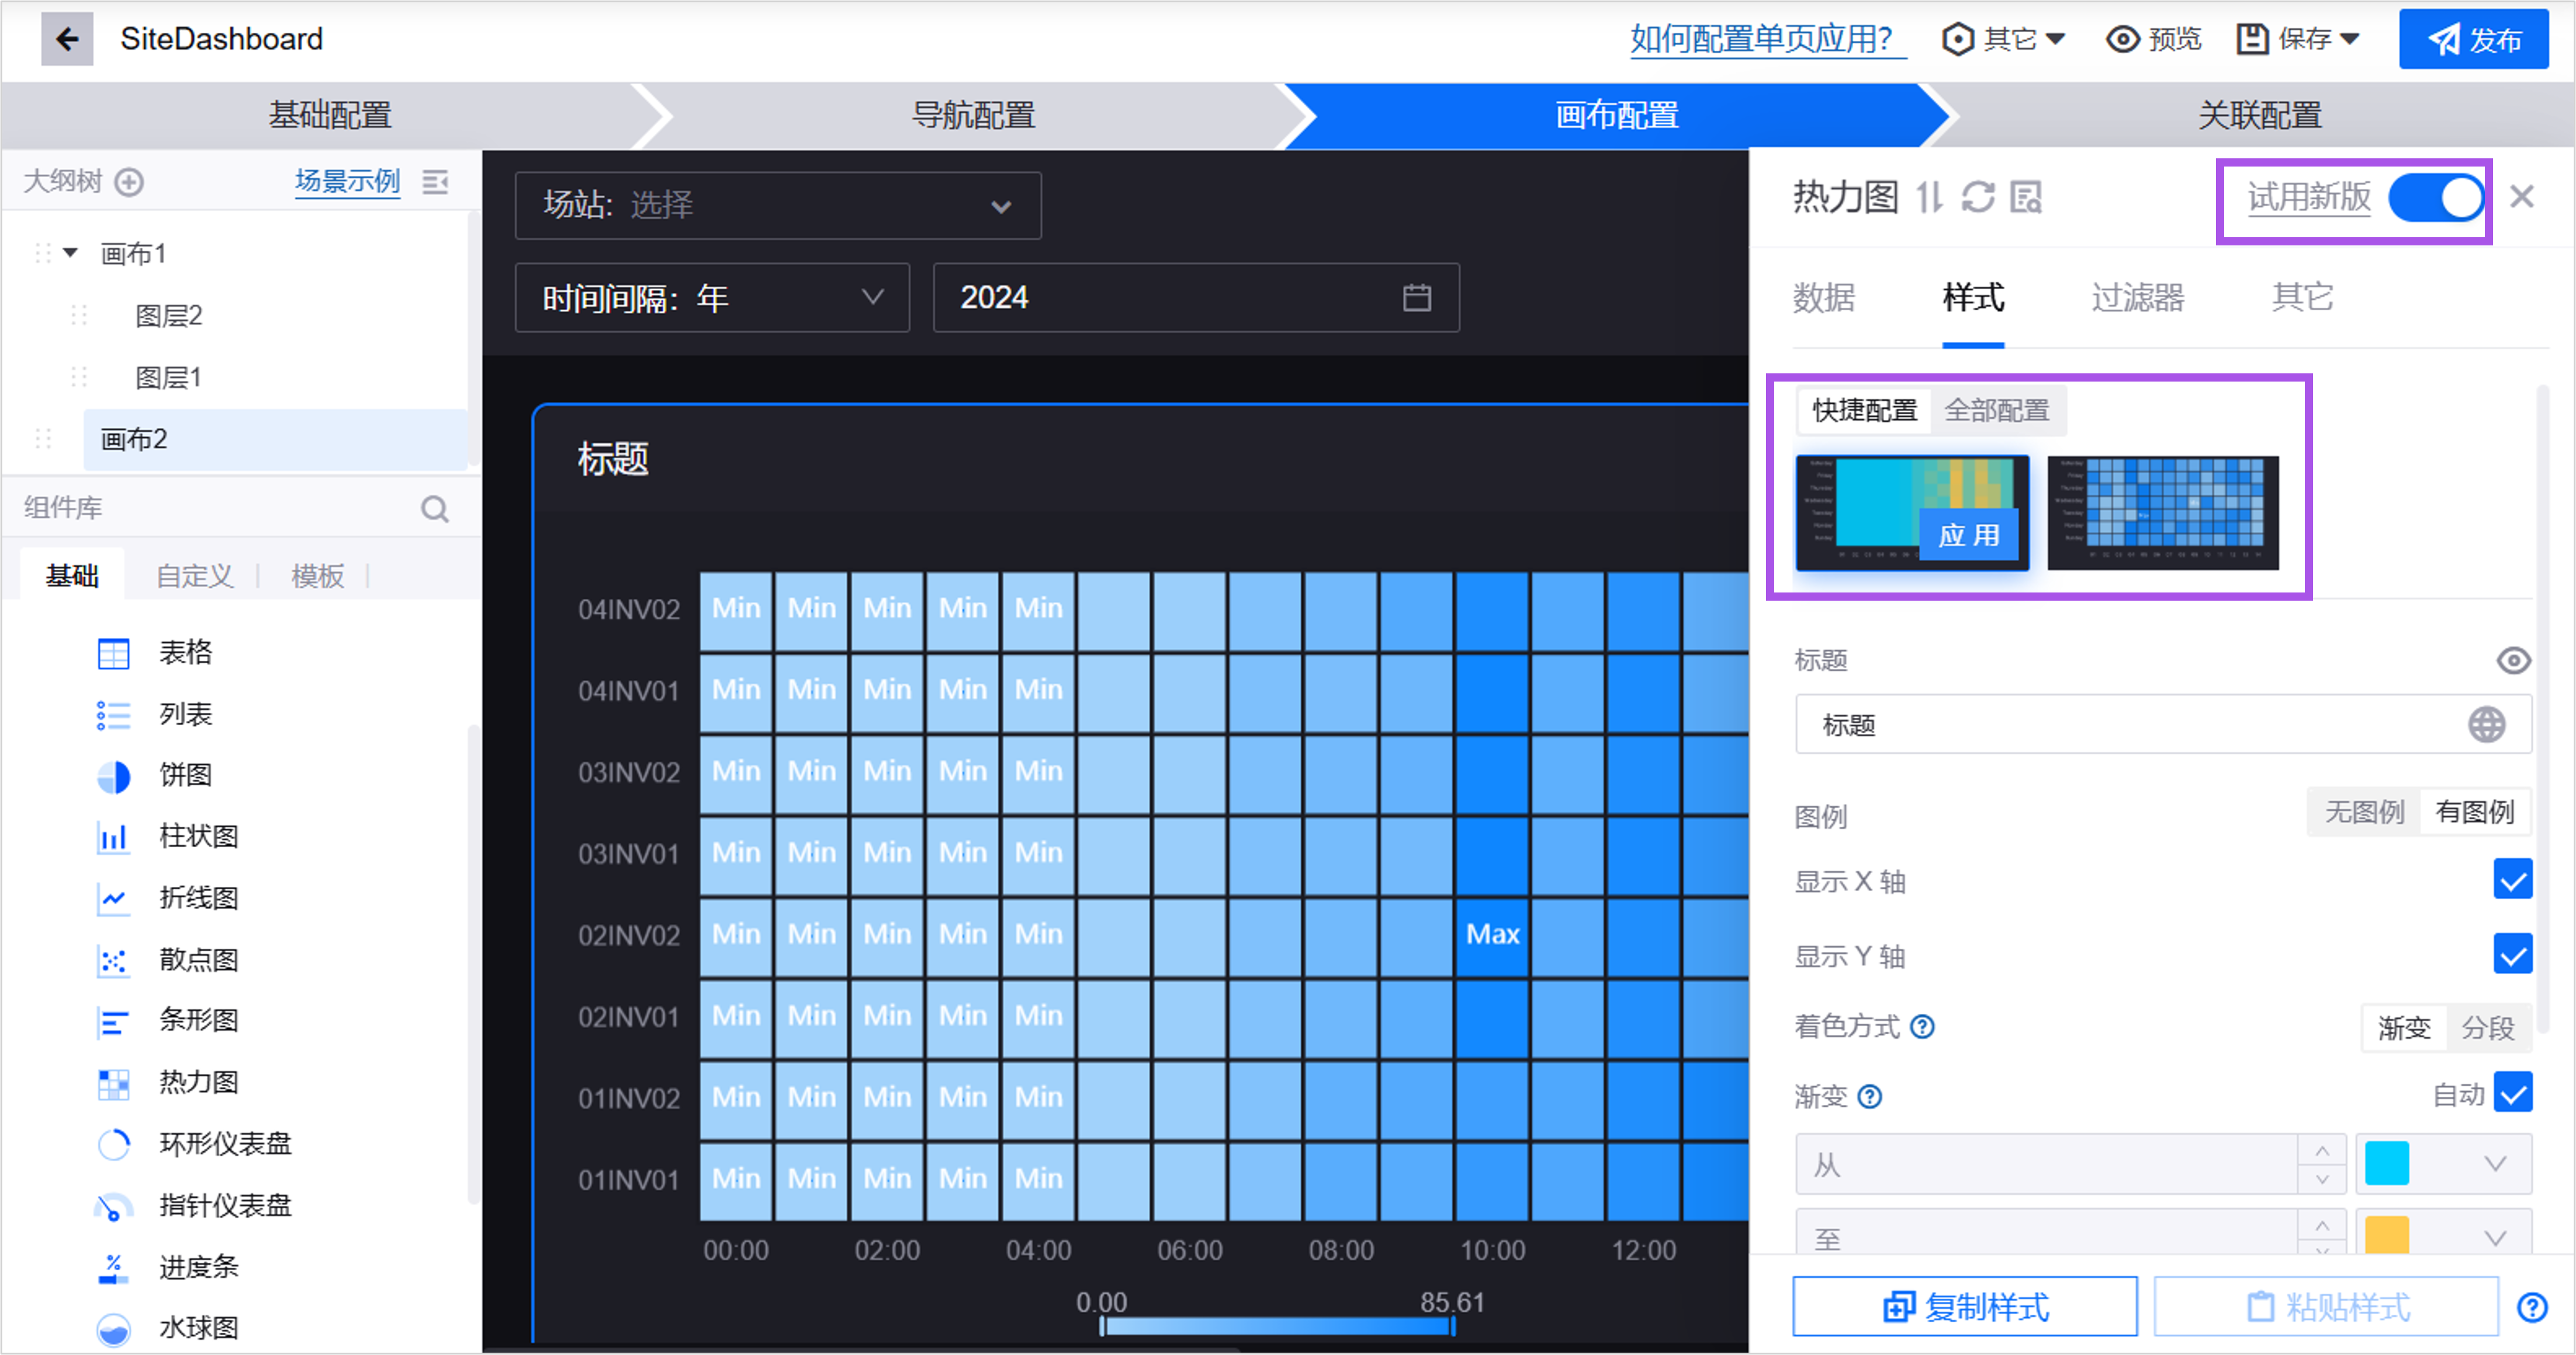Switch to the 过滤器 tab
The image size is (2576, 1355).
coord(2137,297)
